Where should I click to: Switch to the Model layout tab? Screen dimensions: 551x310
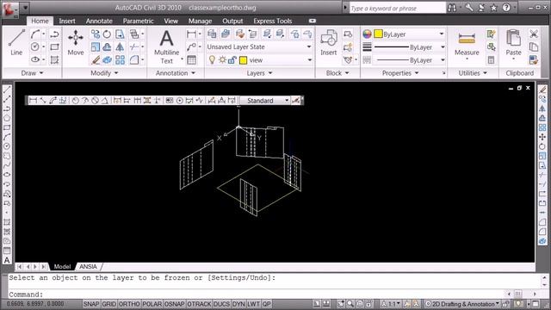coord(62,267)
